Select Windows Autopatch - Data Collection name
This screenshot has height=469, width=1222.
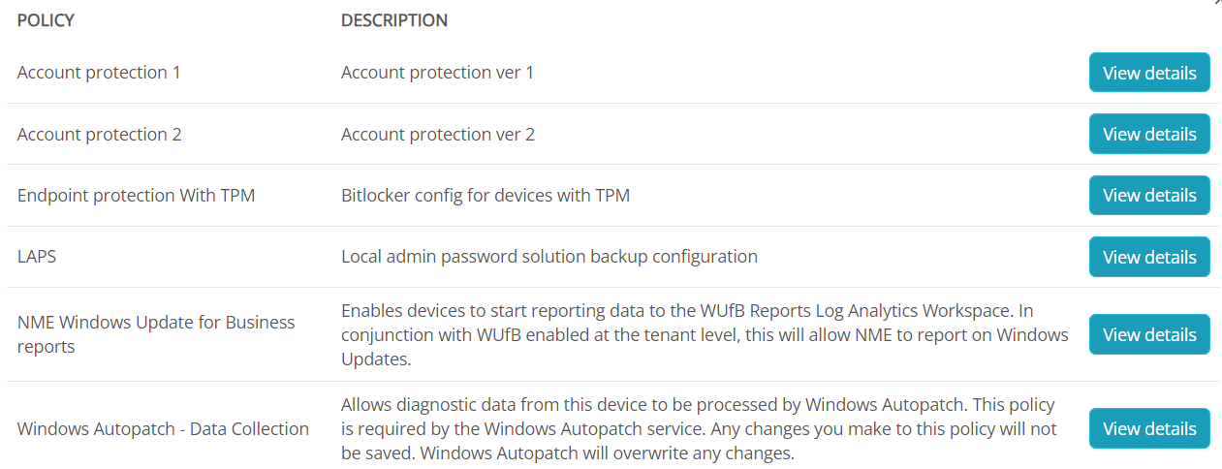pos(163,428)
